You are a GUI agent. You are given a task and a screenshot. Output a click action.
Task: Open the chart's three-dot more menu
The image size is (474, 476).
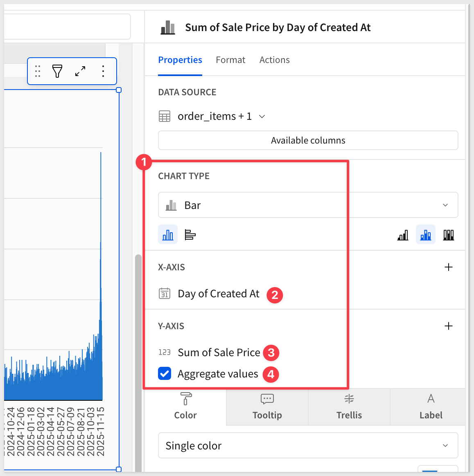click(103, 71)
